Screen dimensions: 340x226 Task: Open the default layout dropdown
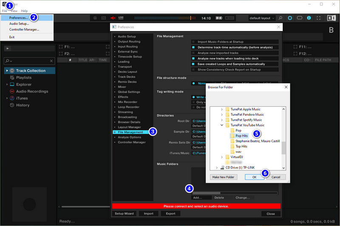point(262,18)
